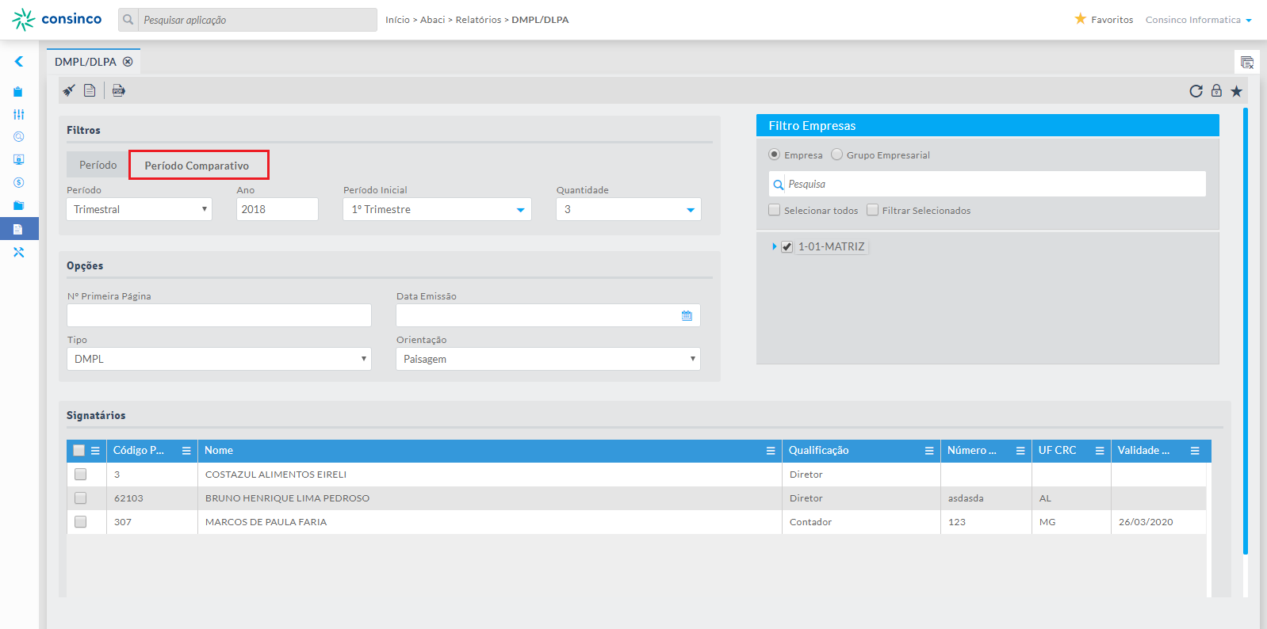Open the Data Emissão calendar picker
The image size is (1267, 629).
click(687, 315)
